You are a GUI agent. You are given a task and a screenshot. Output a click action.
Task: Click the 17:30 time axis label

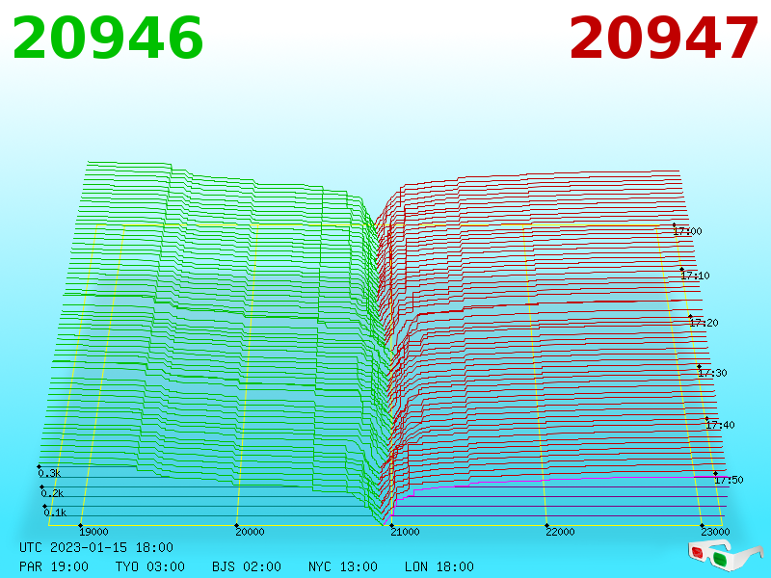point(712,373)
